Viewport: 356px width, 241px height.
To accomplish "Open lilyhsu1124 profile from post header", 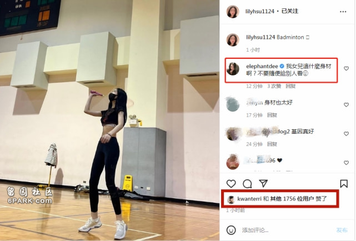I will click(x=260, y=11).
